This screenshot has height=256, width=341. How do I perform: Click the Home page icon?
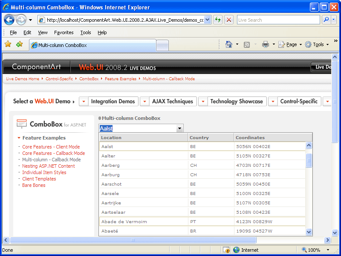pos(228,44)
